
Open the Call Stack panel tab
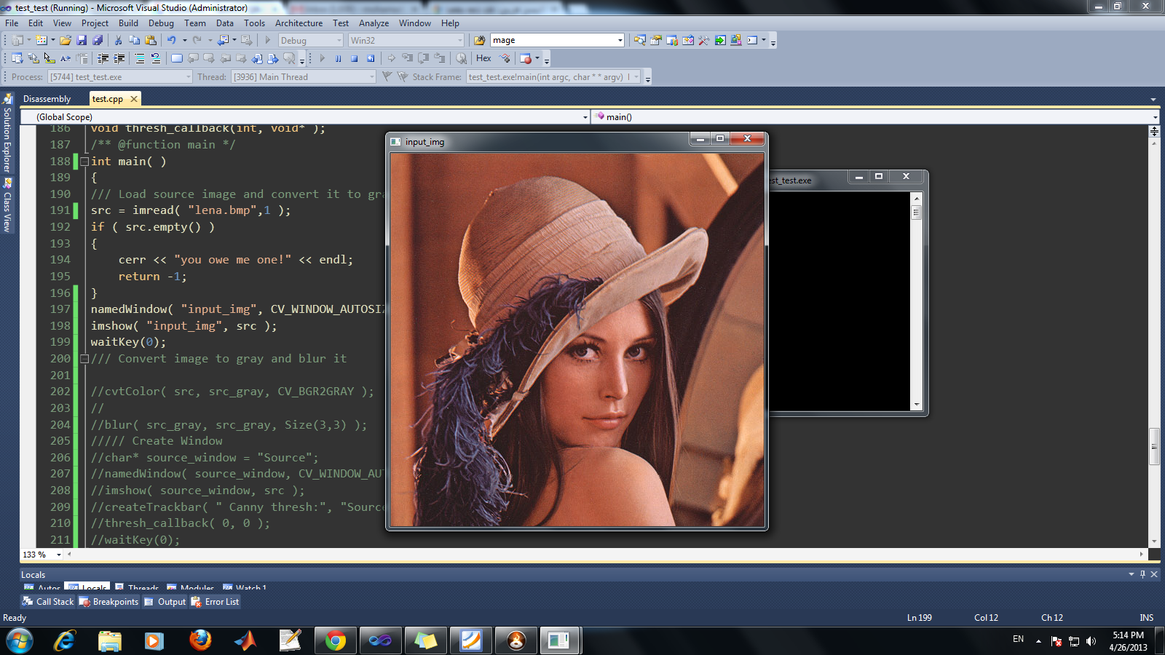tap(48, 602)
